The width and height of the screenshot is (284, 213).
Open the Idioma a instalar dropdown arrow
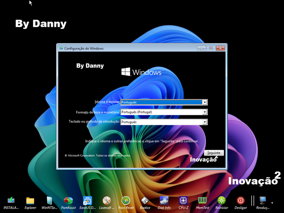(205, 102)
